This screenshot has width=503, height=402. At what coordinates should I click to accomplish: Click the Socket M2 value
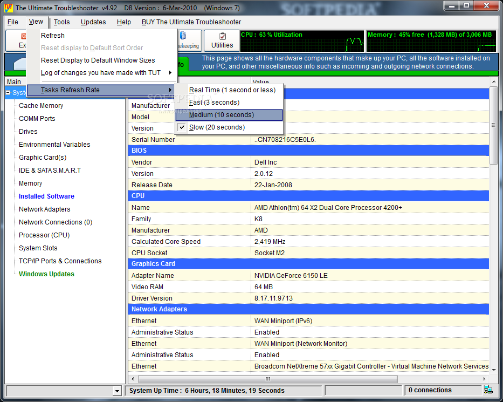coord(270,253)
